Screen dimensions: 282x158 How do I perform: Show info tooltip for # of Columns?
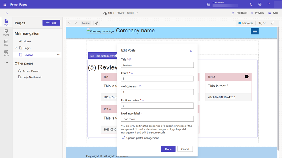[140, 86]
